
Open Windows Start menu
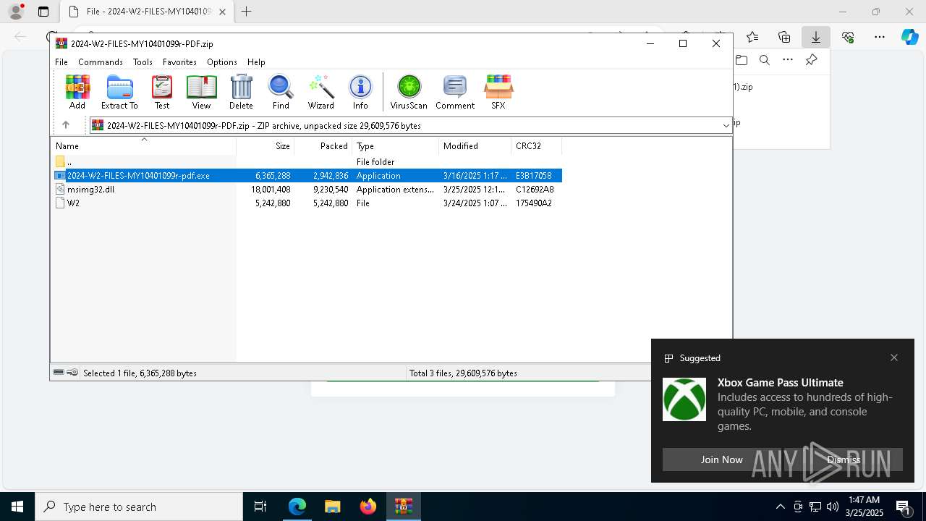tap(17, 507)
